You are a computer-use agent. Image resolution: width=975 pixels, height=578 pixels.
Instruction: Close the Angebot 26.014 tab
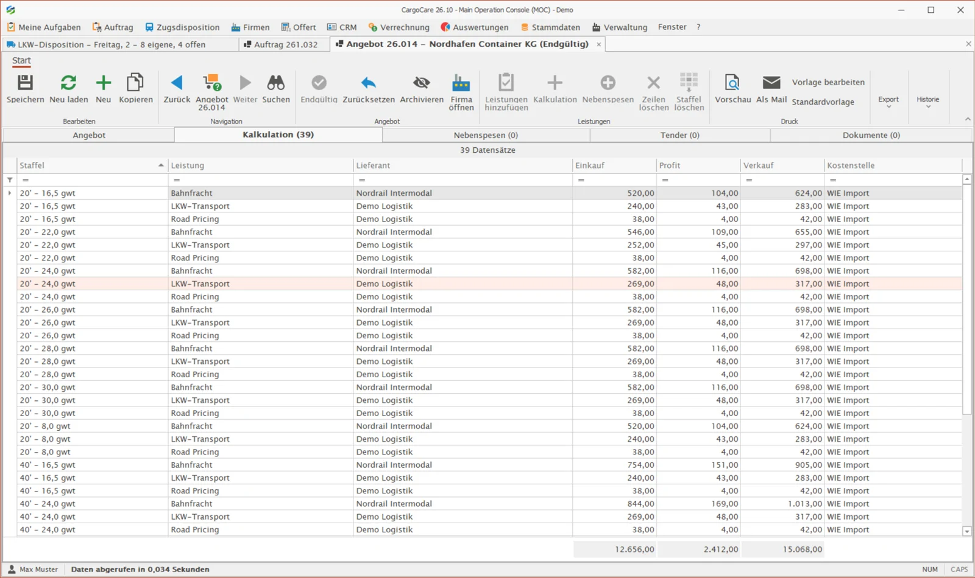pyautogui.click(x=598, y=44)
